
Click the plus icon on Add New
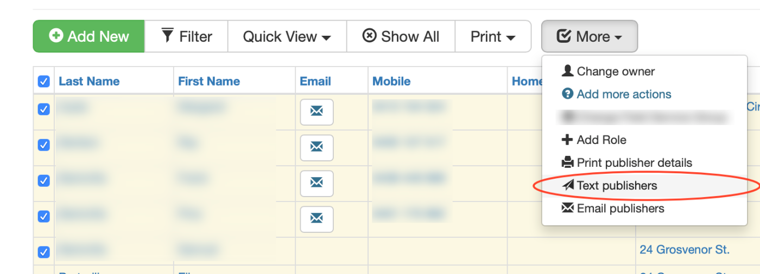pyautogui.click(x=56, y=36)
